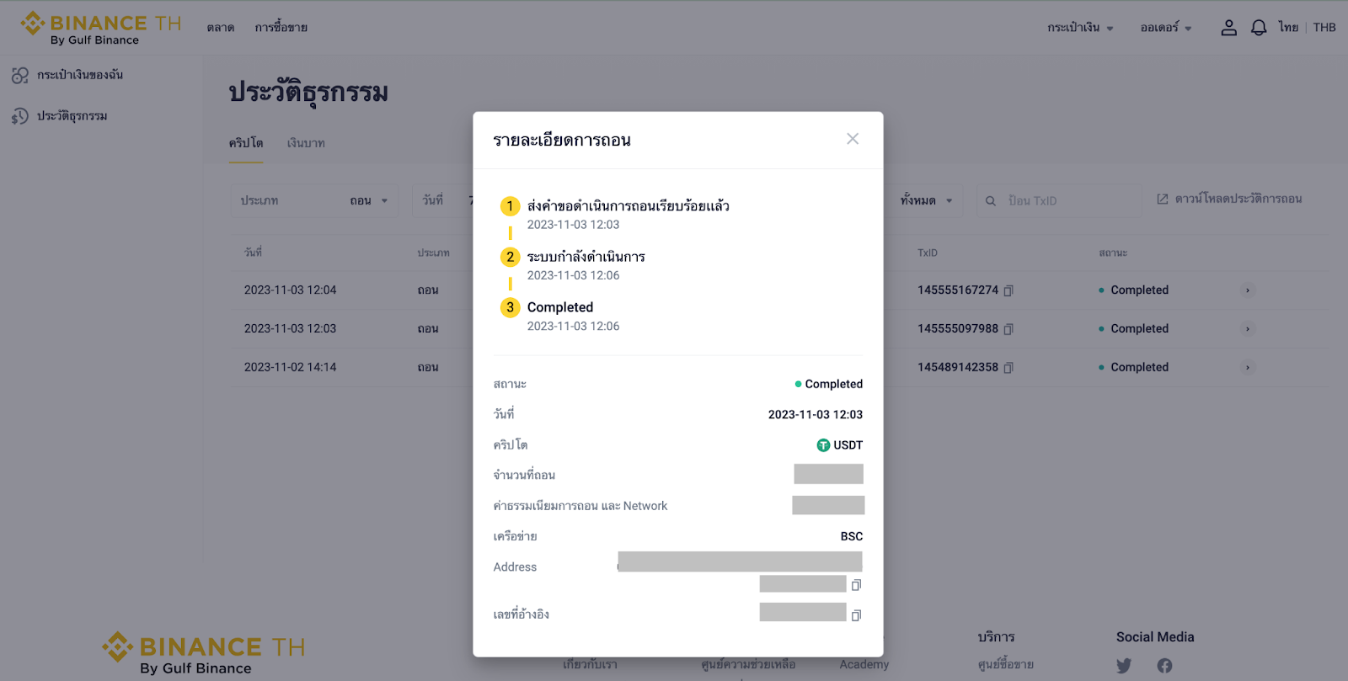1348x681 pixels.
Task: Copy TxID 145489142358
Action: point(1008,368)
